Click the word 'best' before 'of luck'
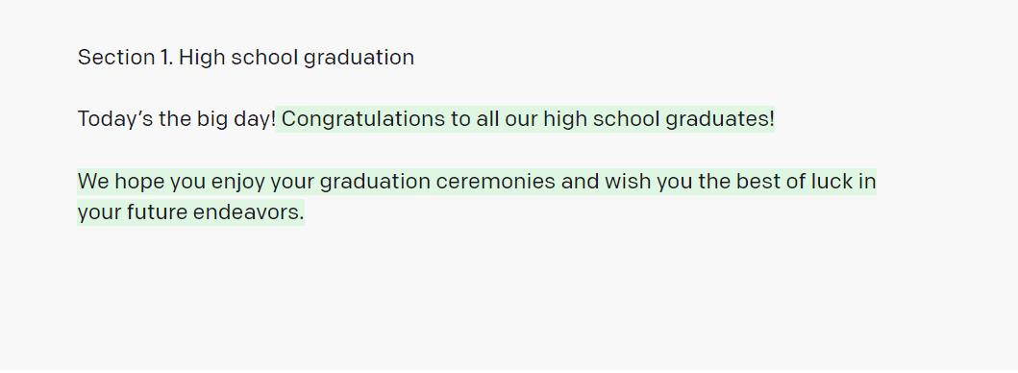The image size is (1018, 373). (758, 182)
